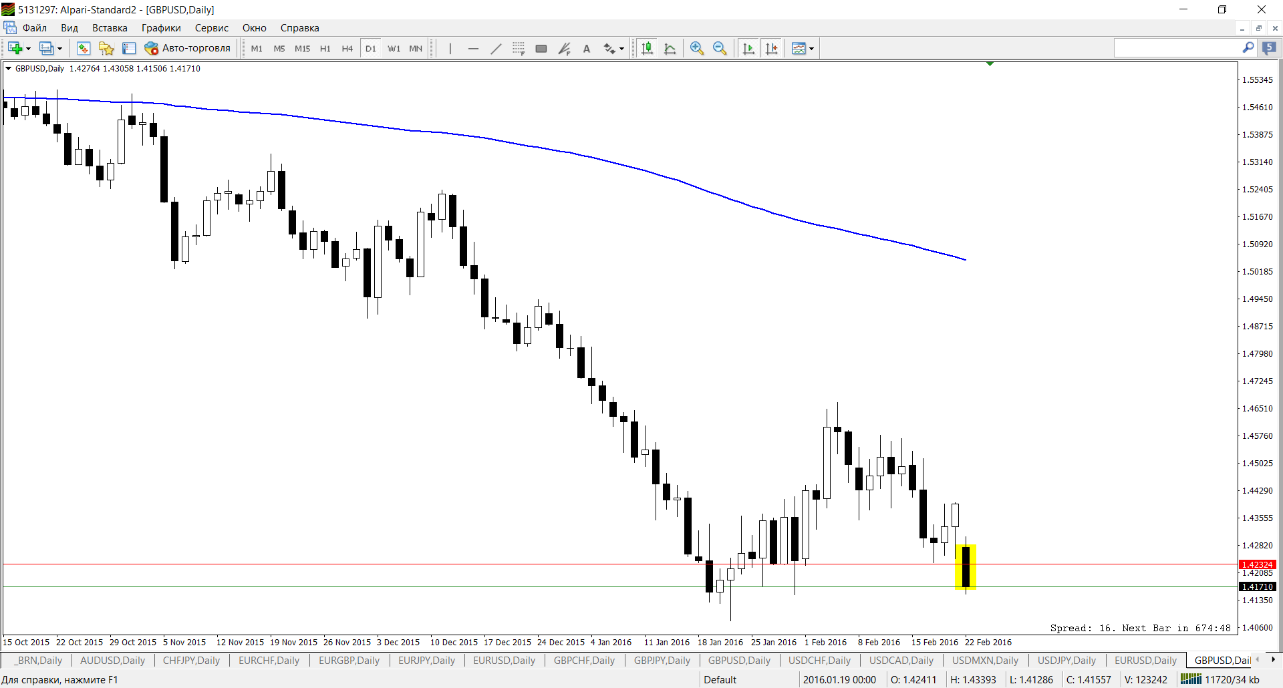Toggle chart shift icon
This screenshot has height=688, width=1283.
point(771,48)
